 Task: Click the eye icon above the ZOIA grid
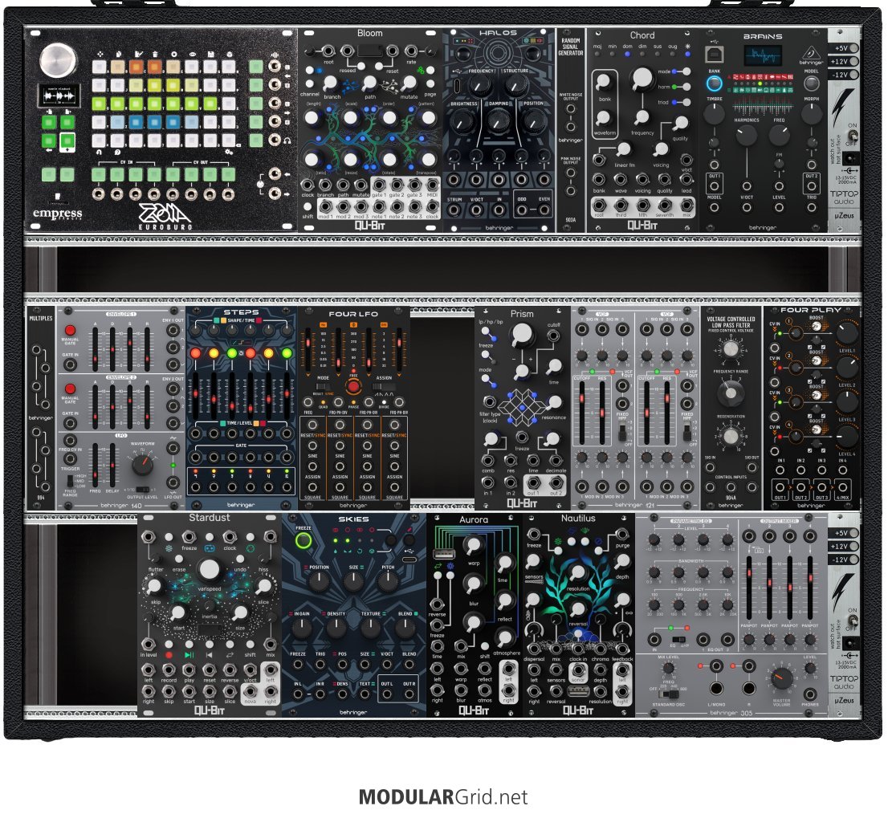click(191, 55)
